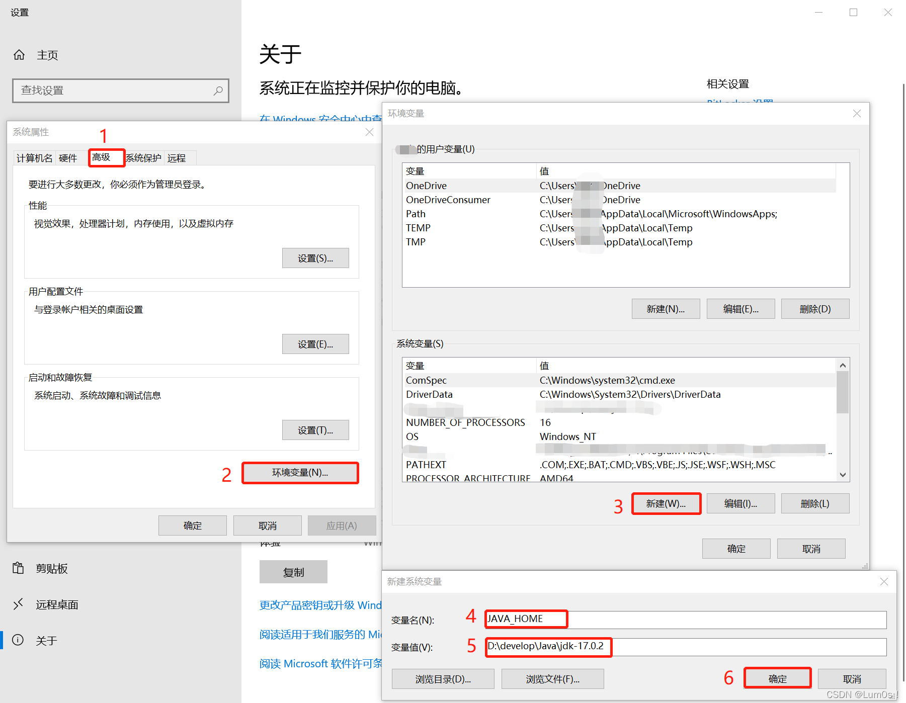The image size is (906, 703).
Task: Click the 变量值(V) input field
Action: [686, 647]
